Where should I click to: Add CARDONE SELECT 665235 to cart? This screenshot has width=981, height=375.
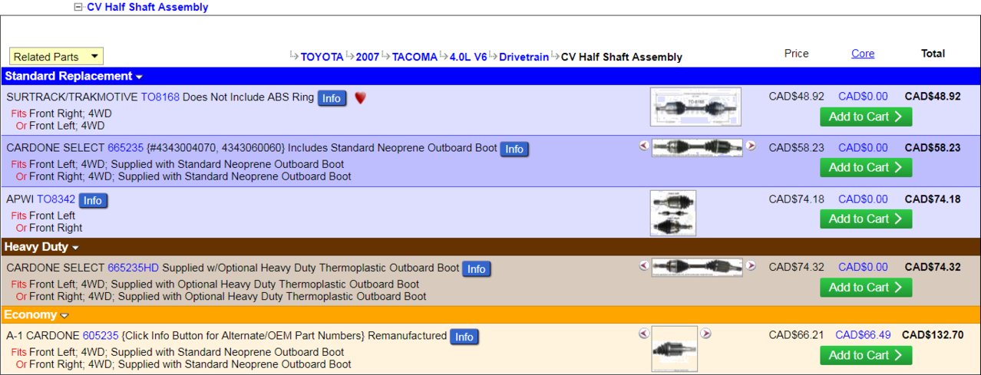(866, 167)
